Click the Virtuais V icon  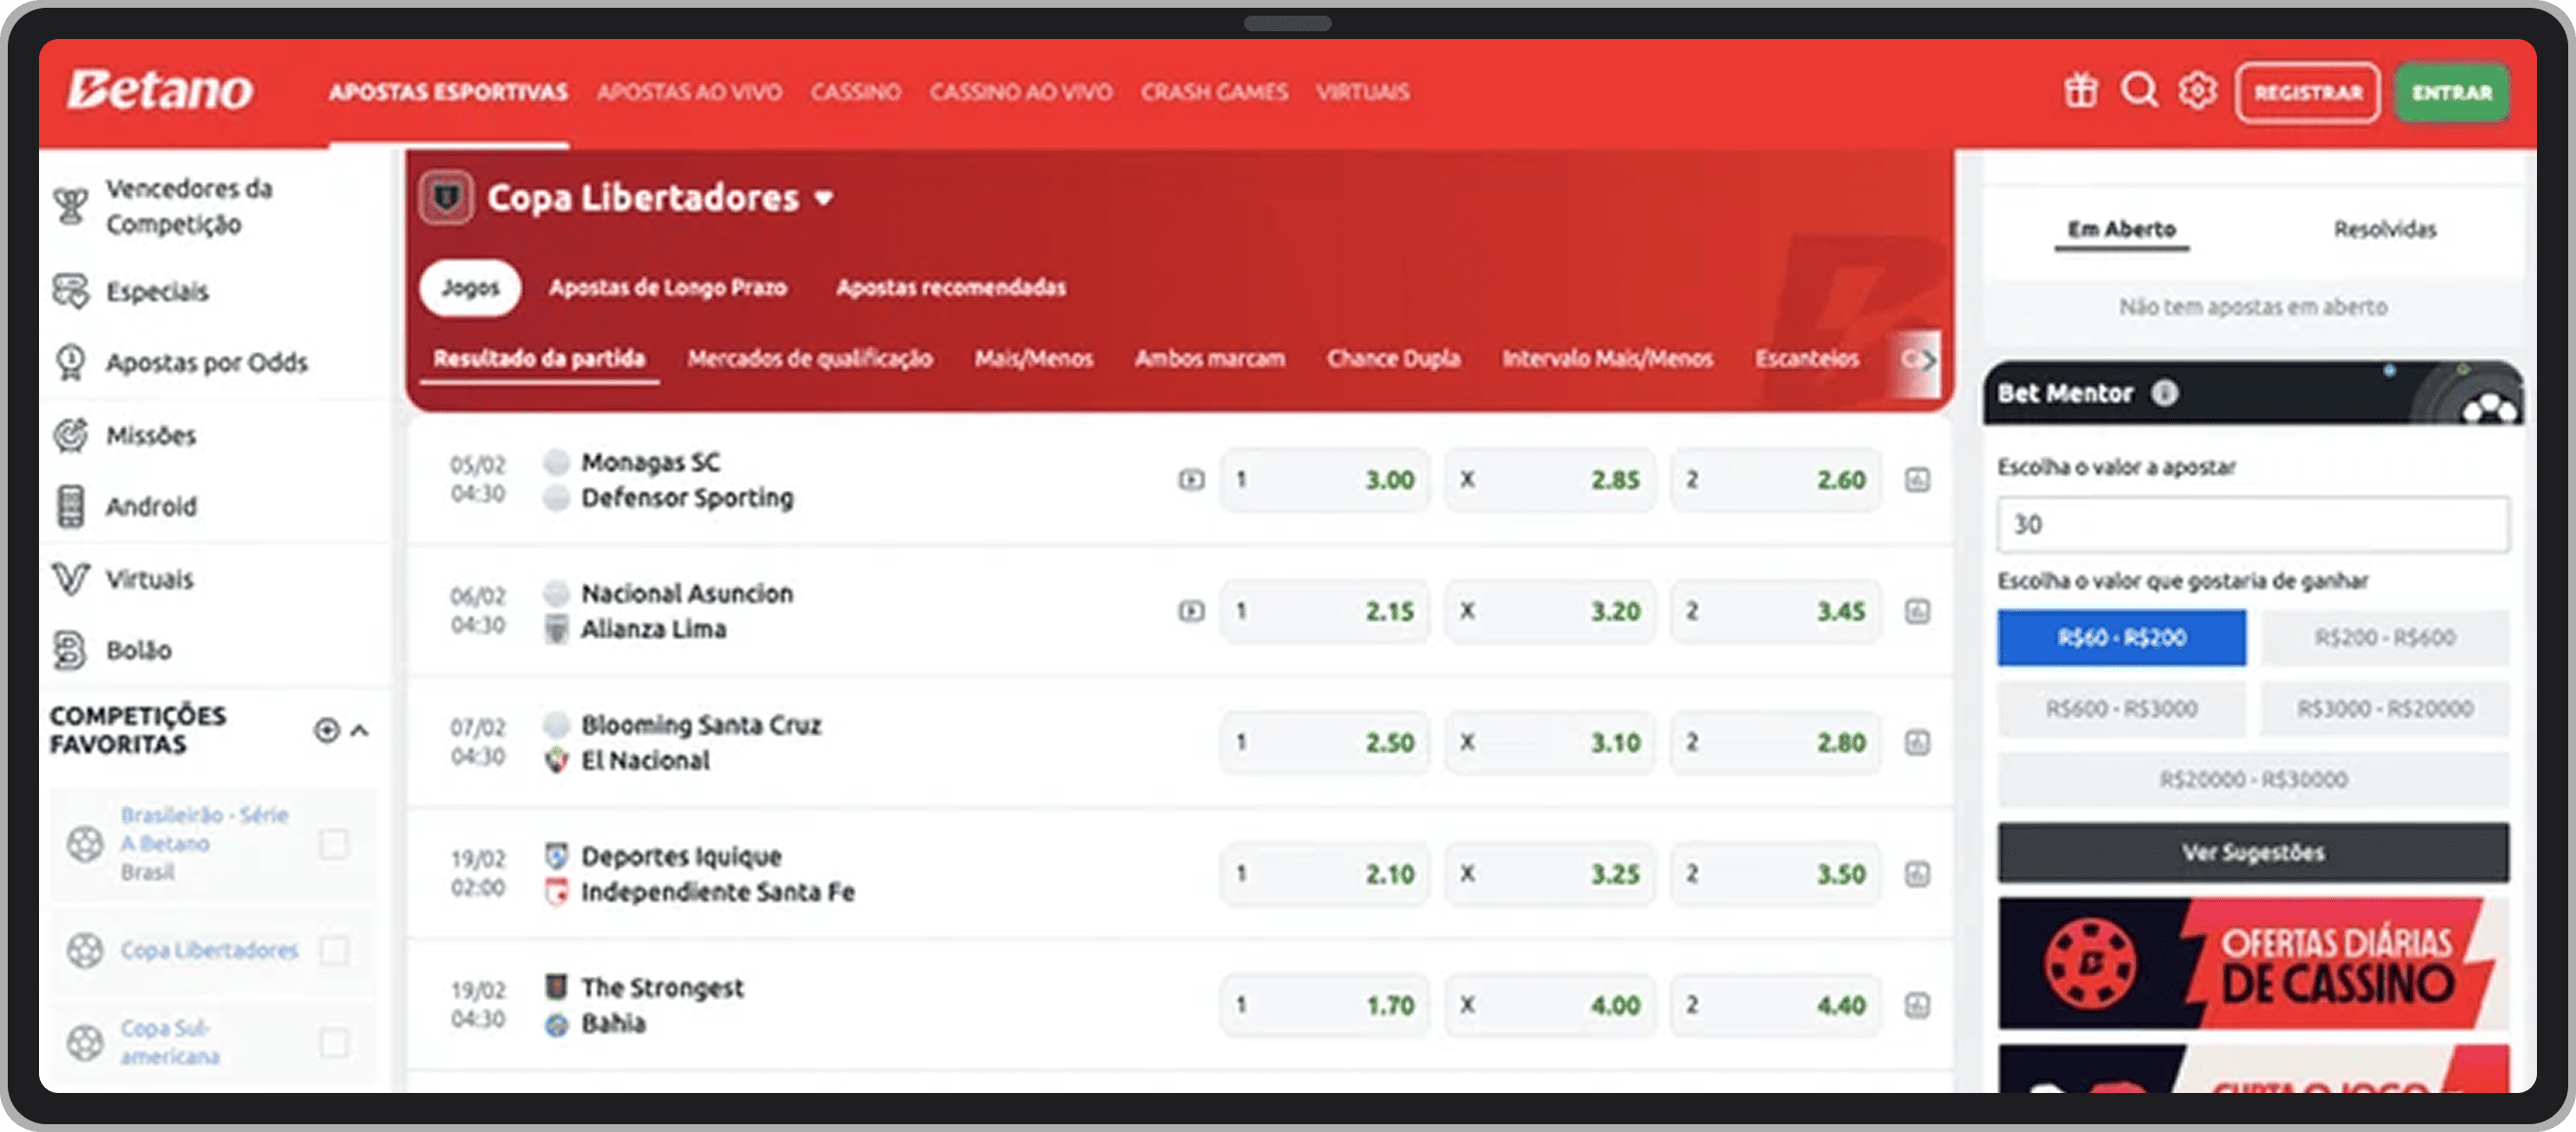click(x=71, y=578)
